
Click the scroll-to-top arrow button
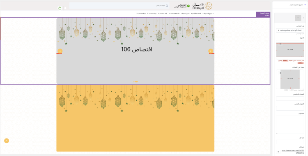7,140
